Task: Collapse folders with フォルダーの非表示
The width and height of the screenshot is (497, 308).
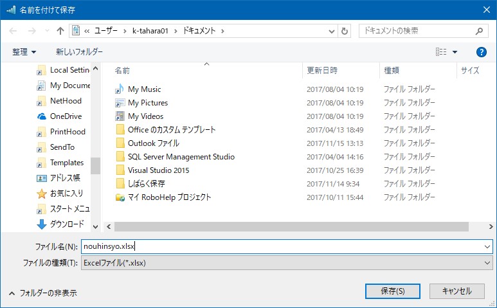Action: coord(42,293)
